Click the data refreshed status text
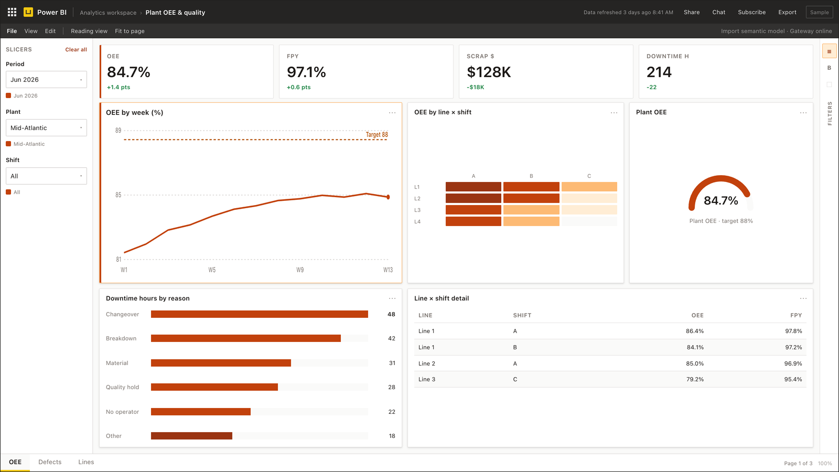The width and height of the screenshot is (839, 472). [628, 12]
